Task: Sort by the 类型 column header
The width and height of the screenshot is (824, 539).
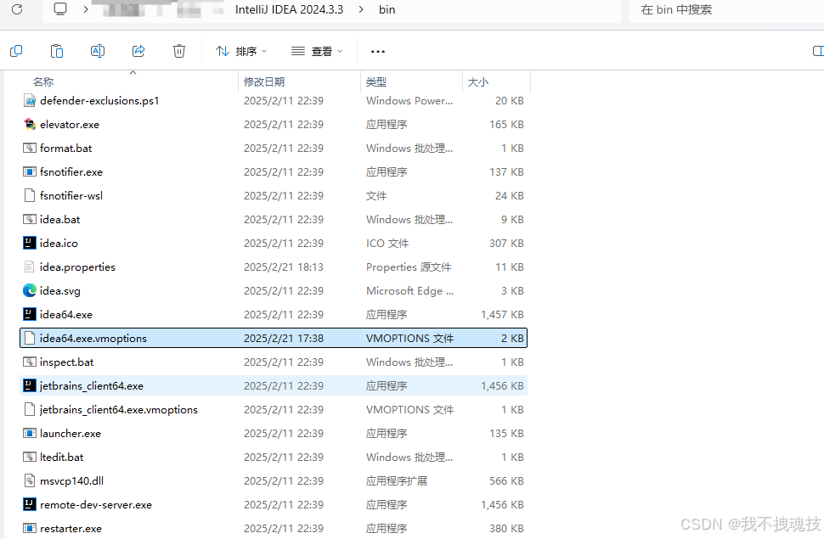Action: click(376, 82)
